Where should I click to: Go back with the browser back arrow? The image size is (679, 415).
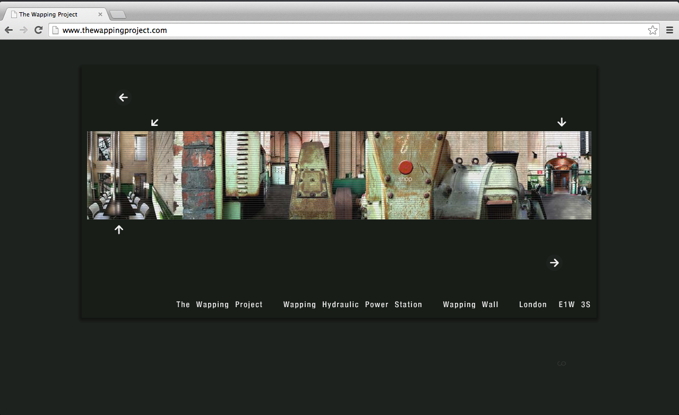click(x=8, y=30)
